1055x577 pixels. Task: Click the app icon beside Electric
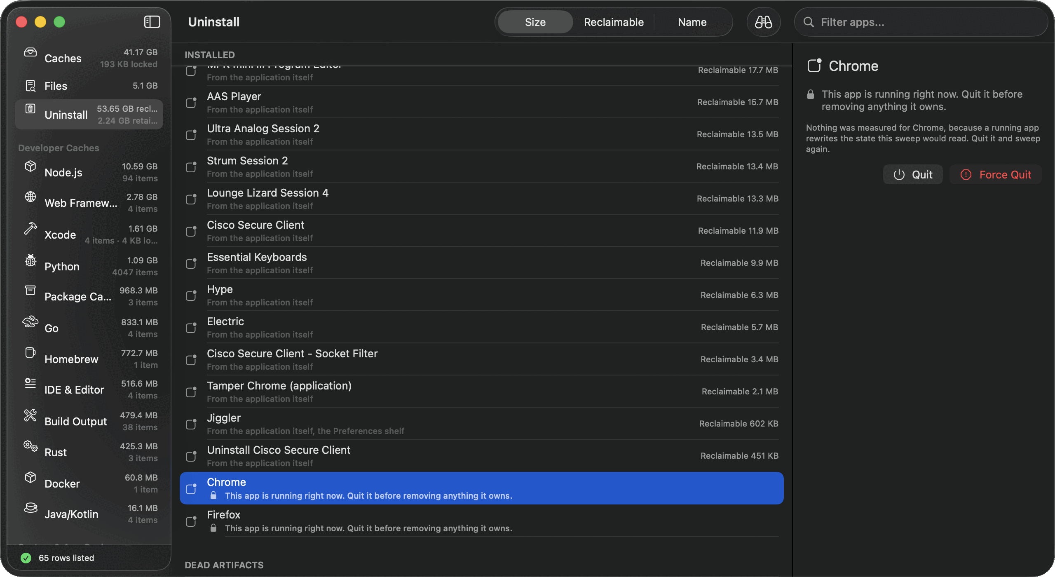pos(191,327)
